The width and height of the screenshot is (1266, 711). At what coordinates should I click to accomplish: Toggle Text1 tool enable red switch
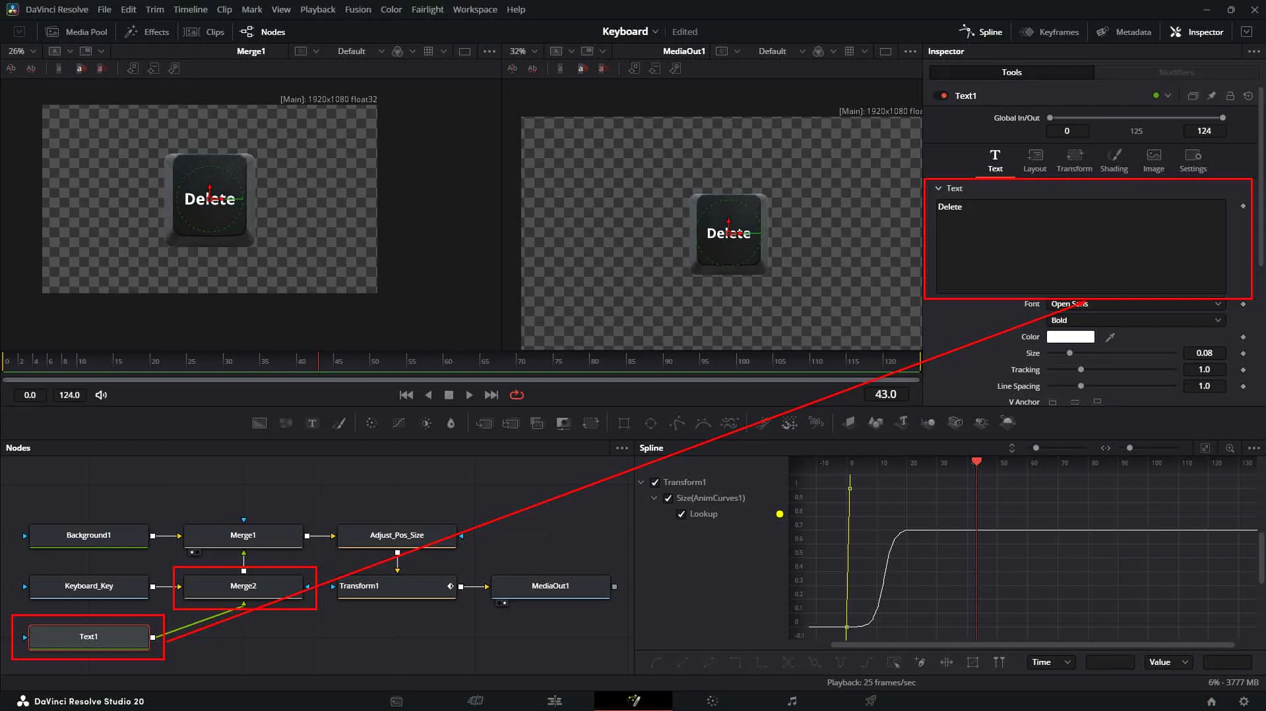(x=940, y=96)
